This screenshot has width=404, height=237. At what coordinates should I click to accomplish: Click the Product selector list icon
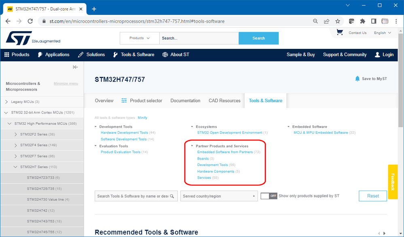[x=124, y=101]
